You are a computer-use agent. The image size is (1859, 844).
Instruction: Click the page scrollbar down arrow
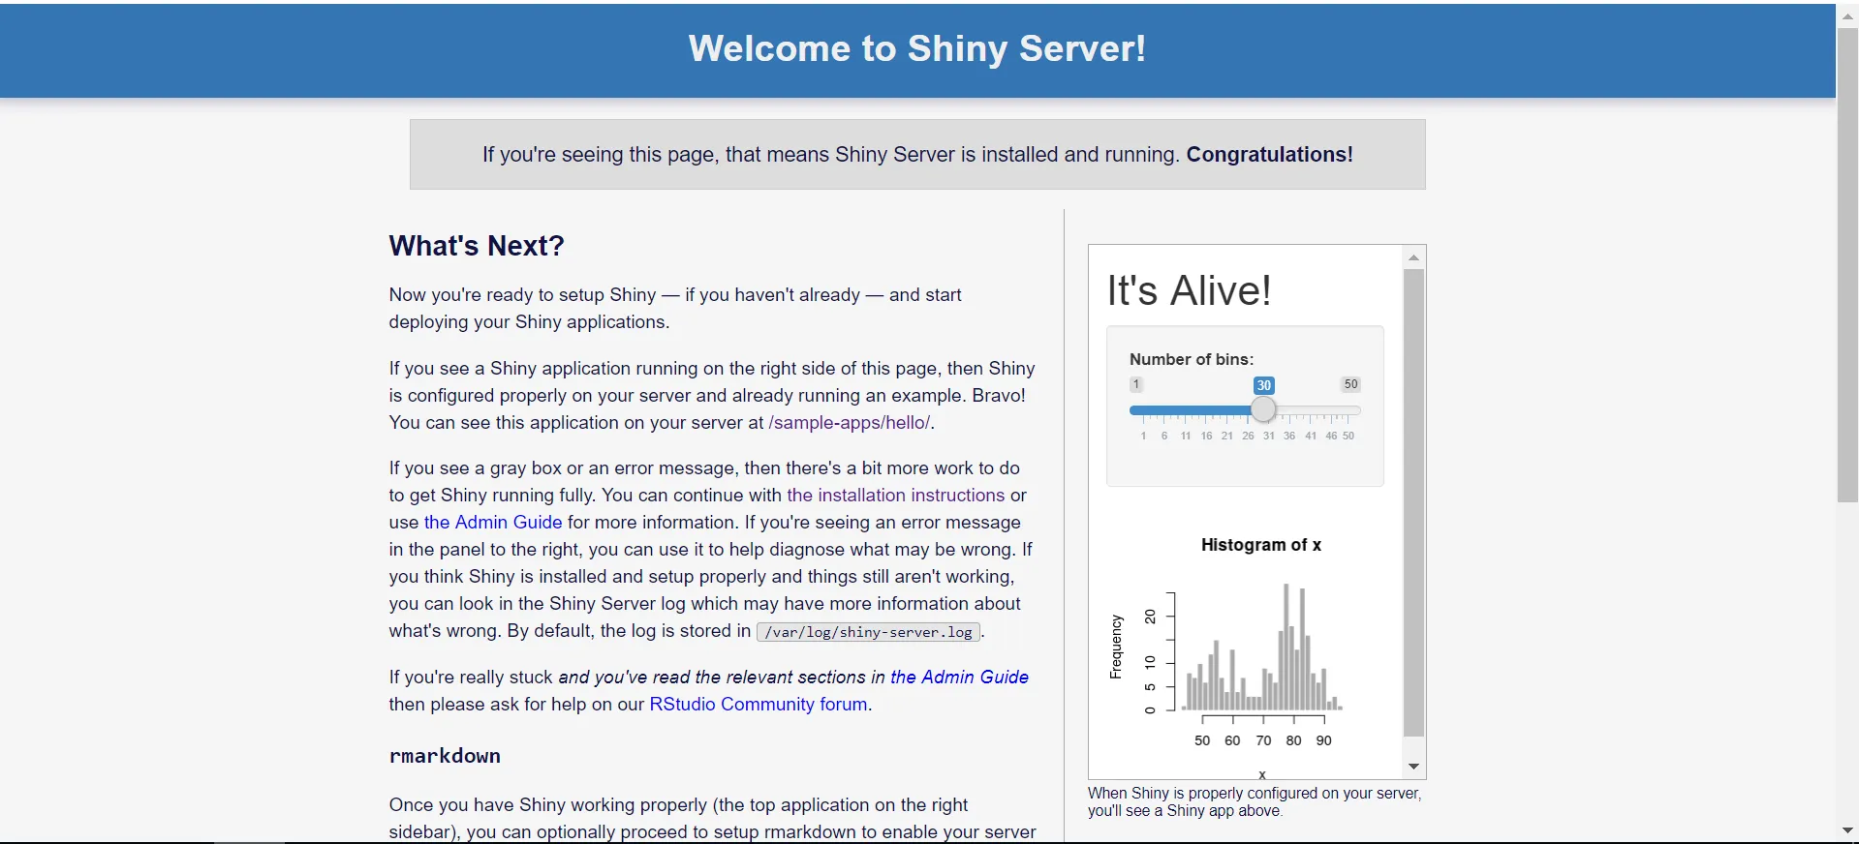(x=1847, y=830)
